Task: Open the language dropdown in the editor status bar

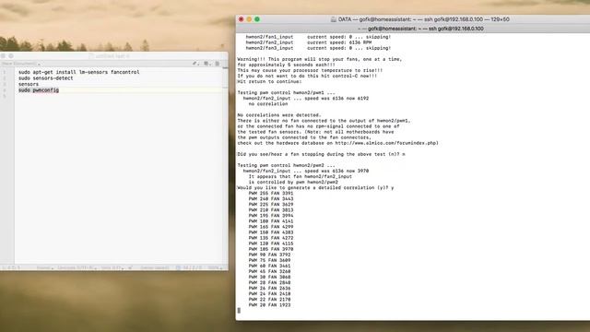Action: [45, 267]
